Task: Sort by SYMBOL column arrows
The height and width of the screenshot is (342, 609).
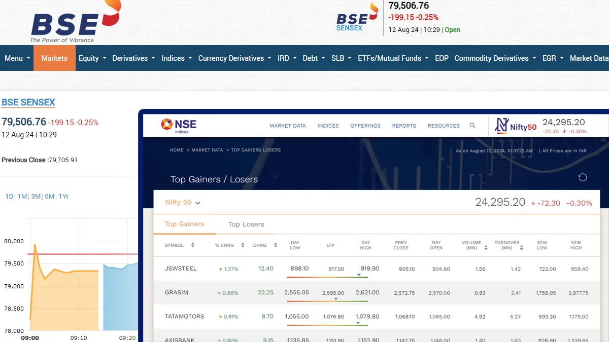Action: coord(193,245)
